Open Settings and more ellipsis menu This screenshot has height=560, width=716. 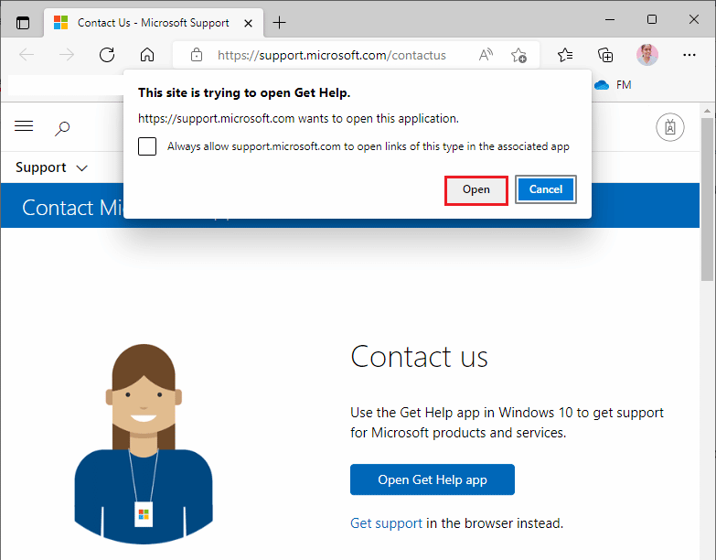(x=689, y=55)
